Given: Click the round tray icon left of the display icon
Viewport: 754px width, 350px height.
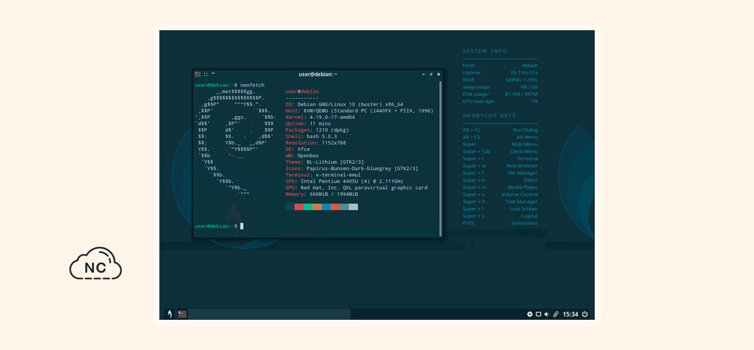Looking at the screenshot, I should (530, 314).
